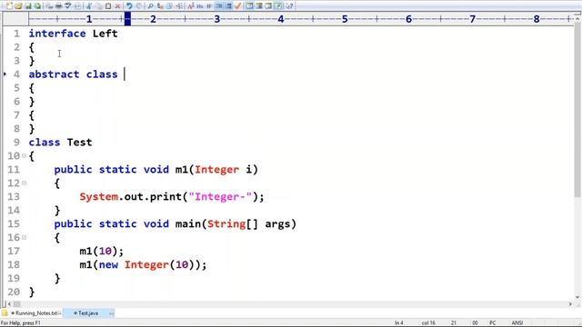Click the help arrow icon at toolbar end
The width and height of the screenshot is (582, 327).
[x=289, y=6]
